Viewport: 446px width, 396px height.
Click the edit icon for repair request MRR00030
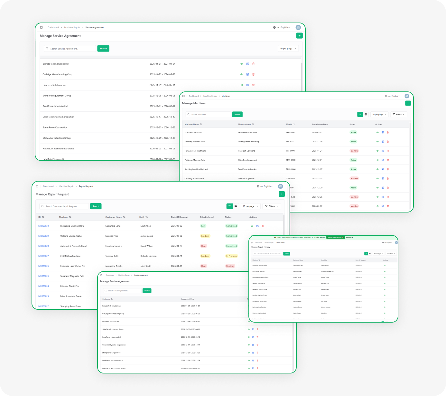[257, 226]
